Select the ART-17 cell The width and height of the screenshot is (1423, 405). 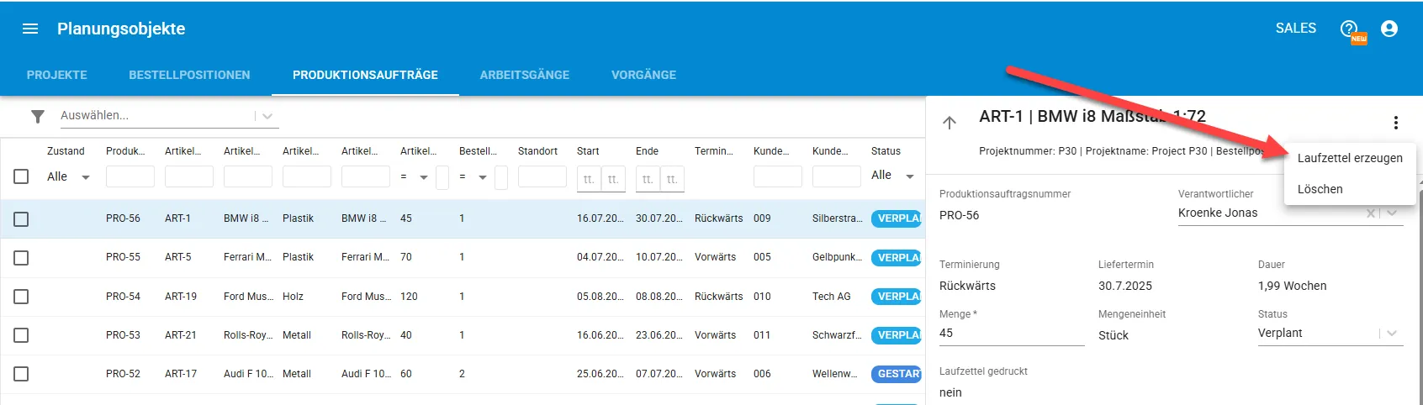point(181,374)
